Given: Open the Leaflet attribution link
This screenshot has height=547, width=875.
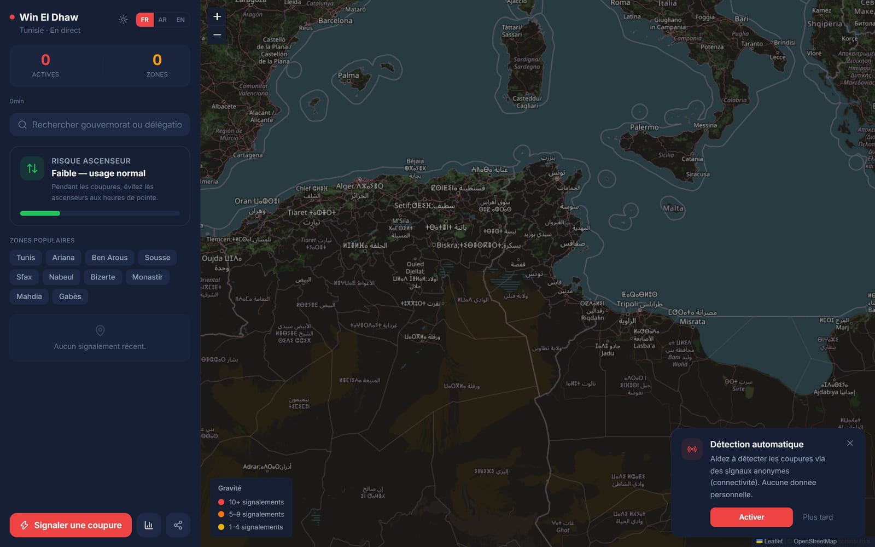Looking at the screenshot, I should tap(769, 541).
